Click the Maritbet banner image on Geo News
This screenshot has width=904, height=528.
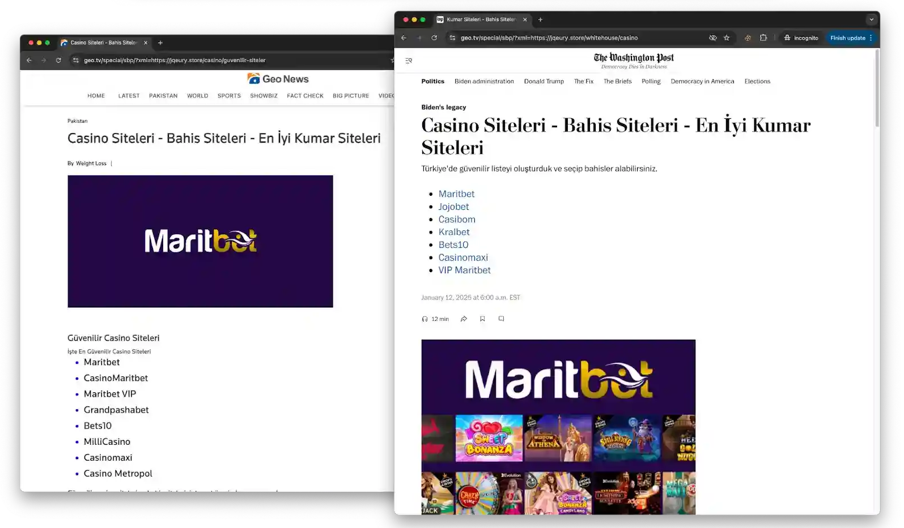[x=200, y=241]
